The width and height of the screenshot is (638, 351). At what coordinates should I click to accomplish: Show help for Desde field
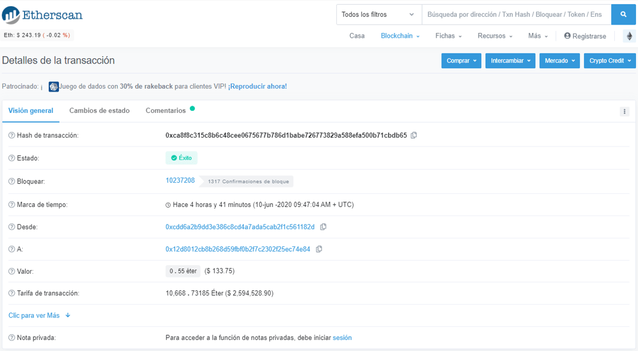click(x=12, y=227)
